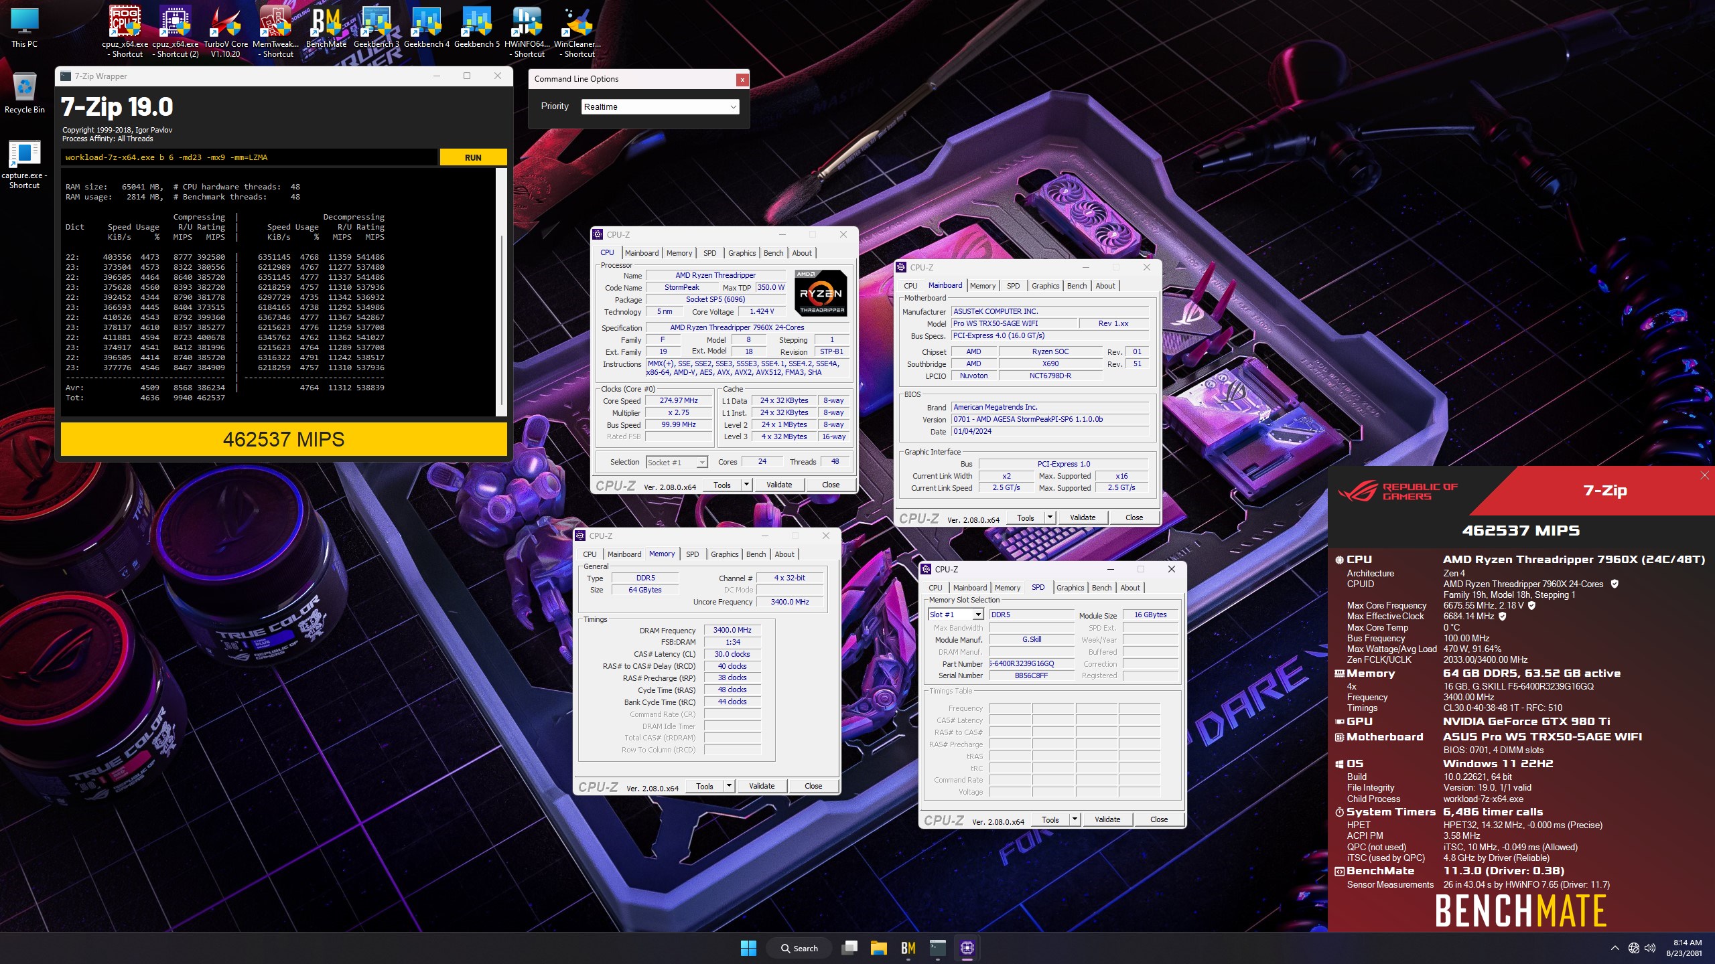Open cpuz_x64.exe Shortcut (2) icon
The width and height of the screenshot is (1715, 964).
[176, 30]
